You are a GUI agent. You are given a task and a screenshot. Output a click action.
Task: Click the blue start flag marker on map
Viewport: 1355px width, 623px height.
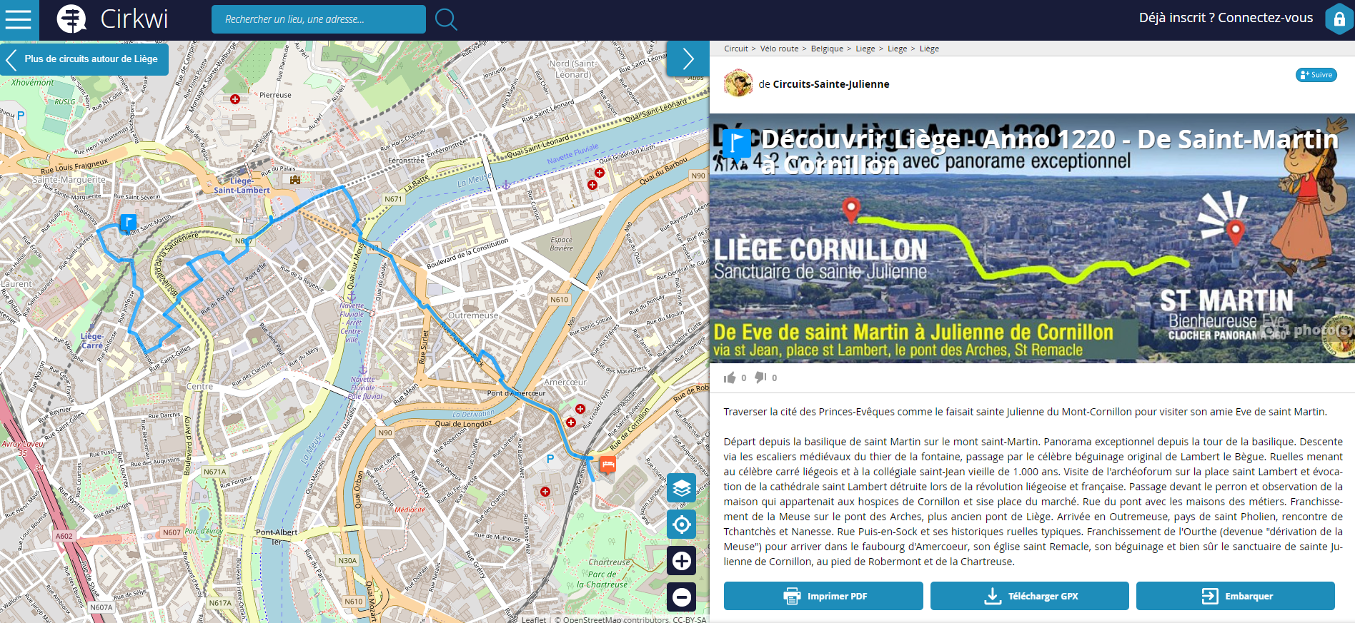[128, 223]
